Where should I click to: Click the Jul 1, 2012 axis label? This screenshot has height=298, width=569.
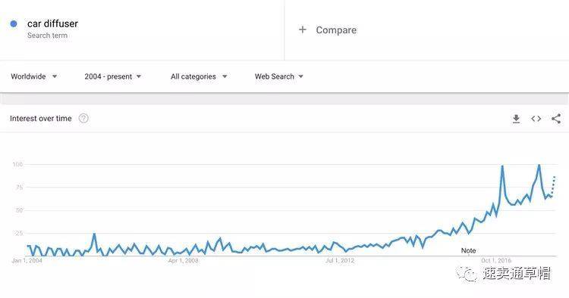coord(340,260)
